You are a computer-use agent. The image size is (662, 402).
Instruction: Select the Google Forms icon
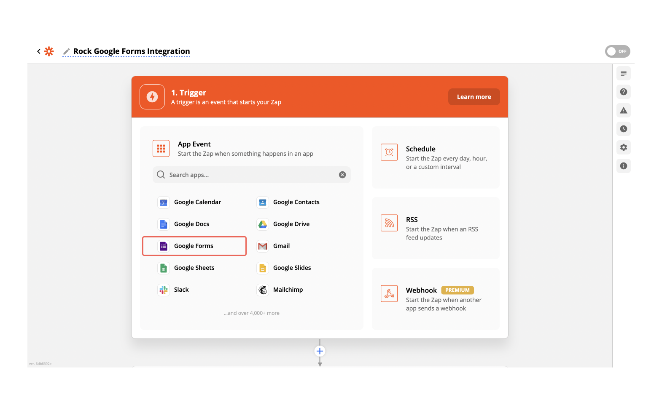(164, 246)
